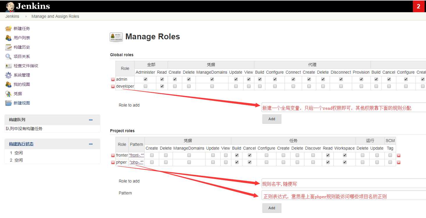Click the 用户列表 people icon

pos(8,38)
